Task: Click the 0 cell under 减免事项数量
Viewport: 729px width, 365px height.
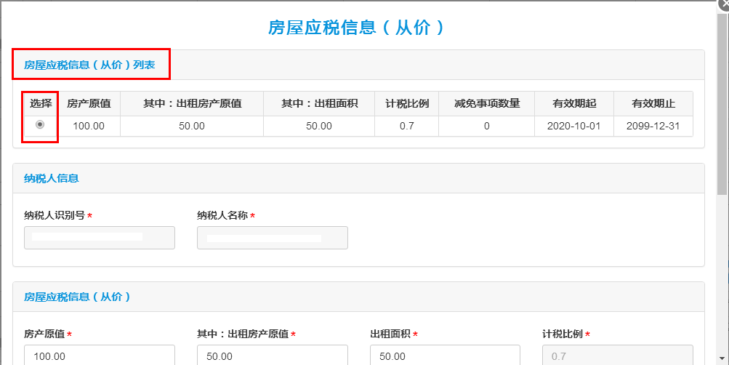Action: pos(487,126)
